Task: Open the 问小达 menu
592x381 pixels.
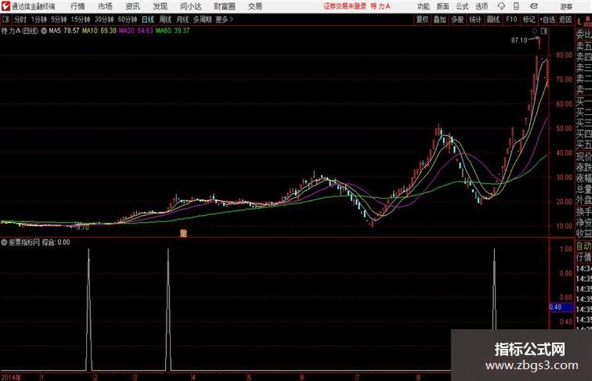Action: tap(190, 6)
